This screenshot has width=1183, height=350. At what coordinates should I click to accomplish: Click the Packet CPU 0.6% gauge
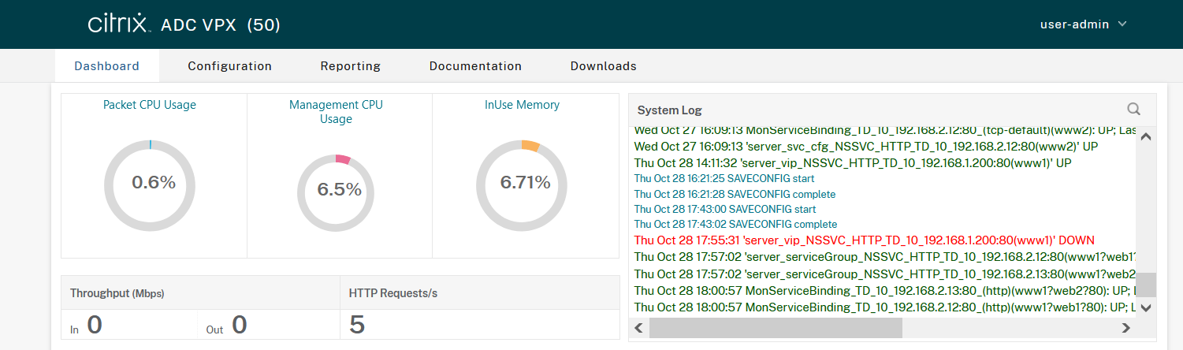click(x=153, y=183)
